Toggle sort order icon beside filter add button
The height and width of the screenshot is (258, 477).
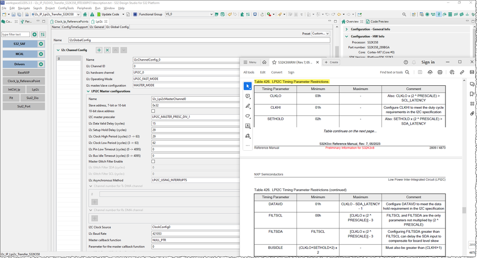[x=42, y=35]
